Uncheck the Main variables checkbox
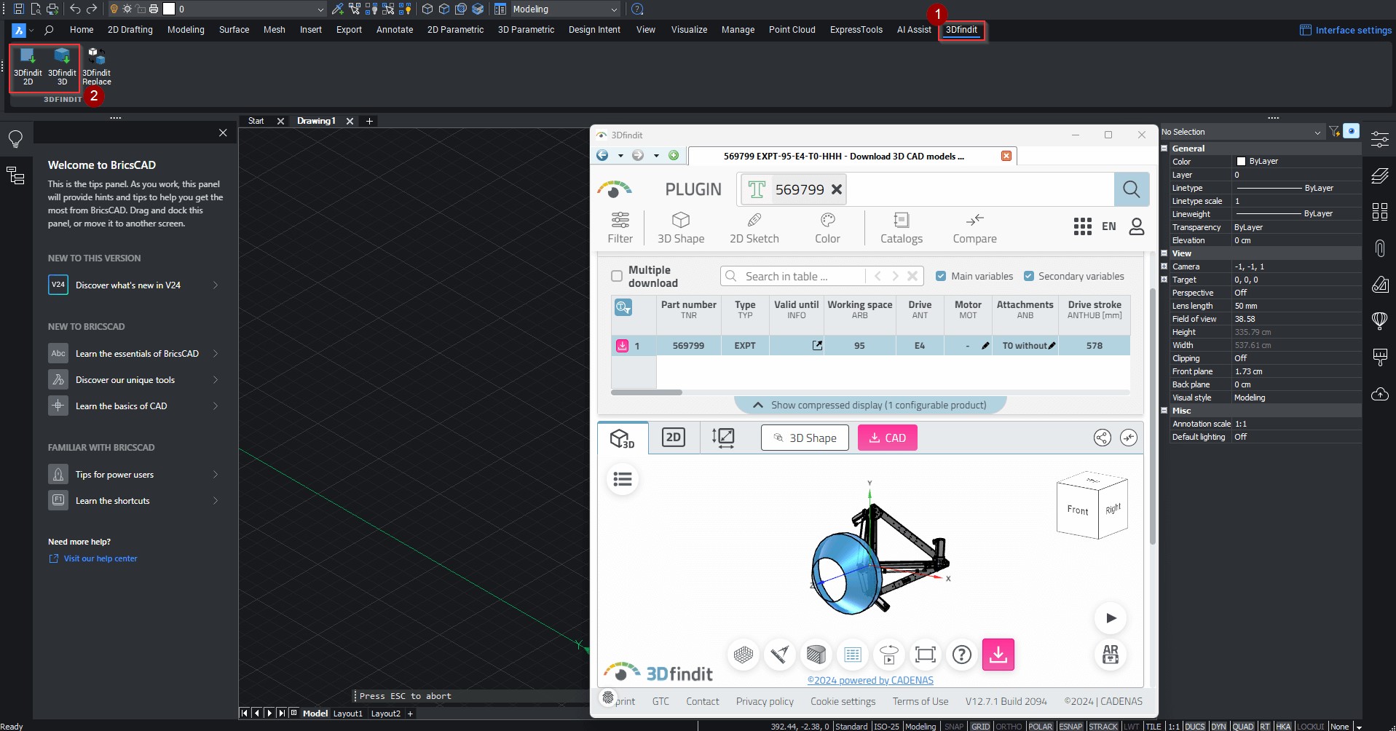1396x731 pixels. pyautogui.click(x=942, y=276)
